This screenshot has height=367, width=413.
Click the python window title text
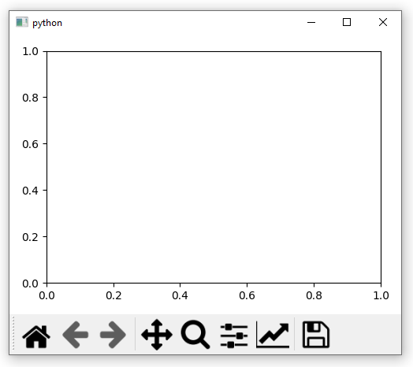(x=47, y=23)
